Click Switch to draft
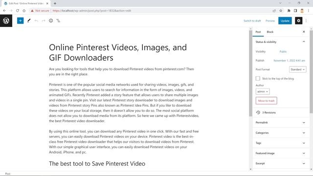This screenshot has width=313, height=176. pos(252,21)
